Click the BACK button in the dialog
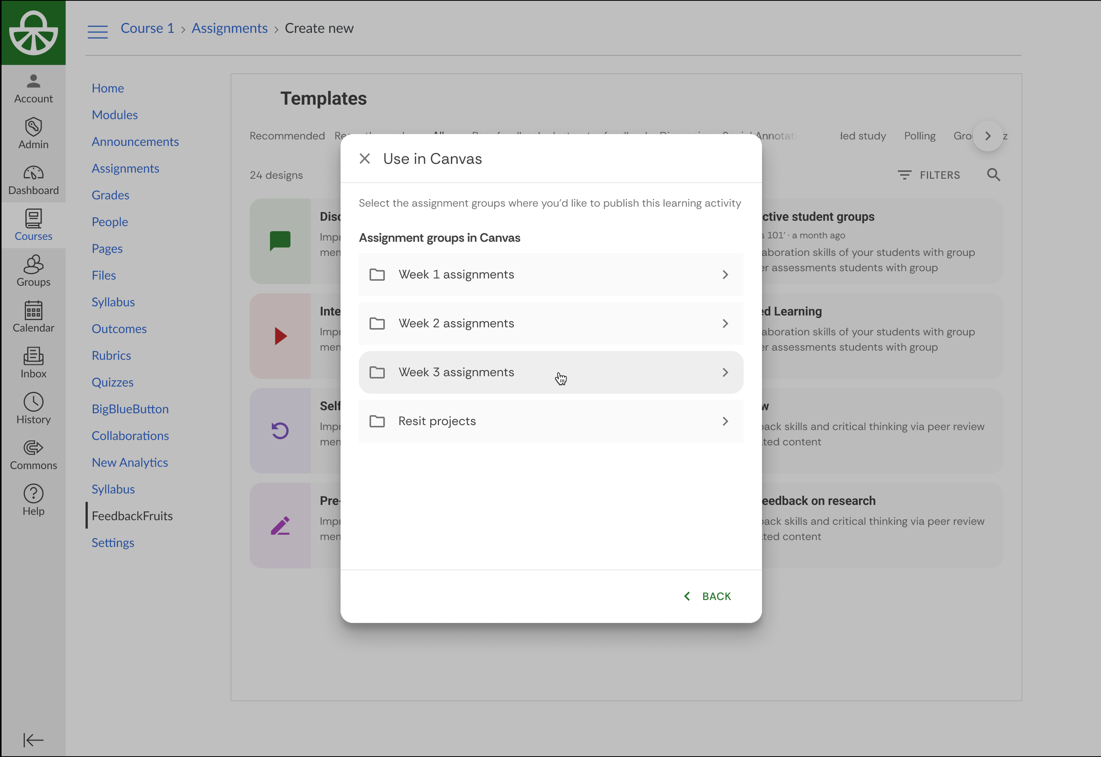 707,596
